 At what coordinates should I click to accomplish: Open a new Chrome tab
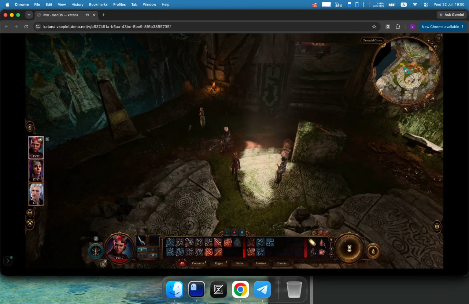(x=104, y=15)
